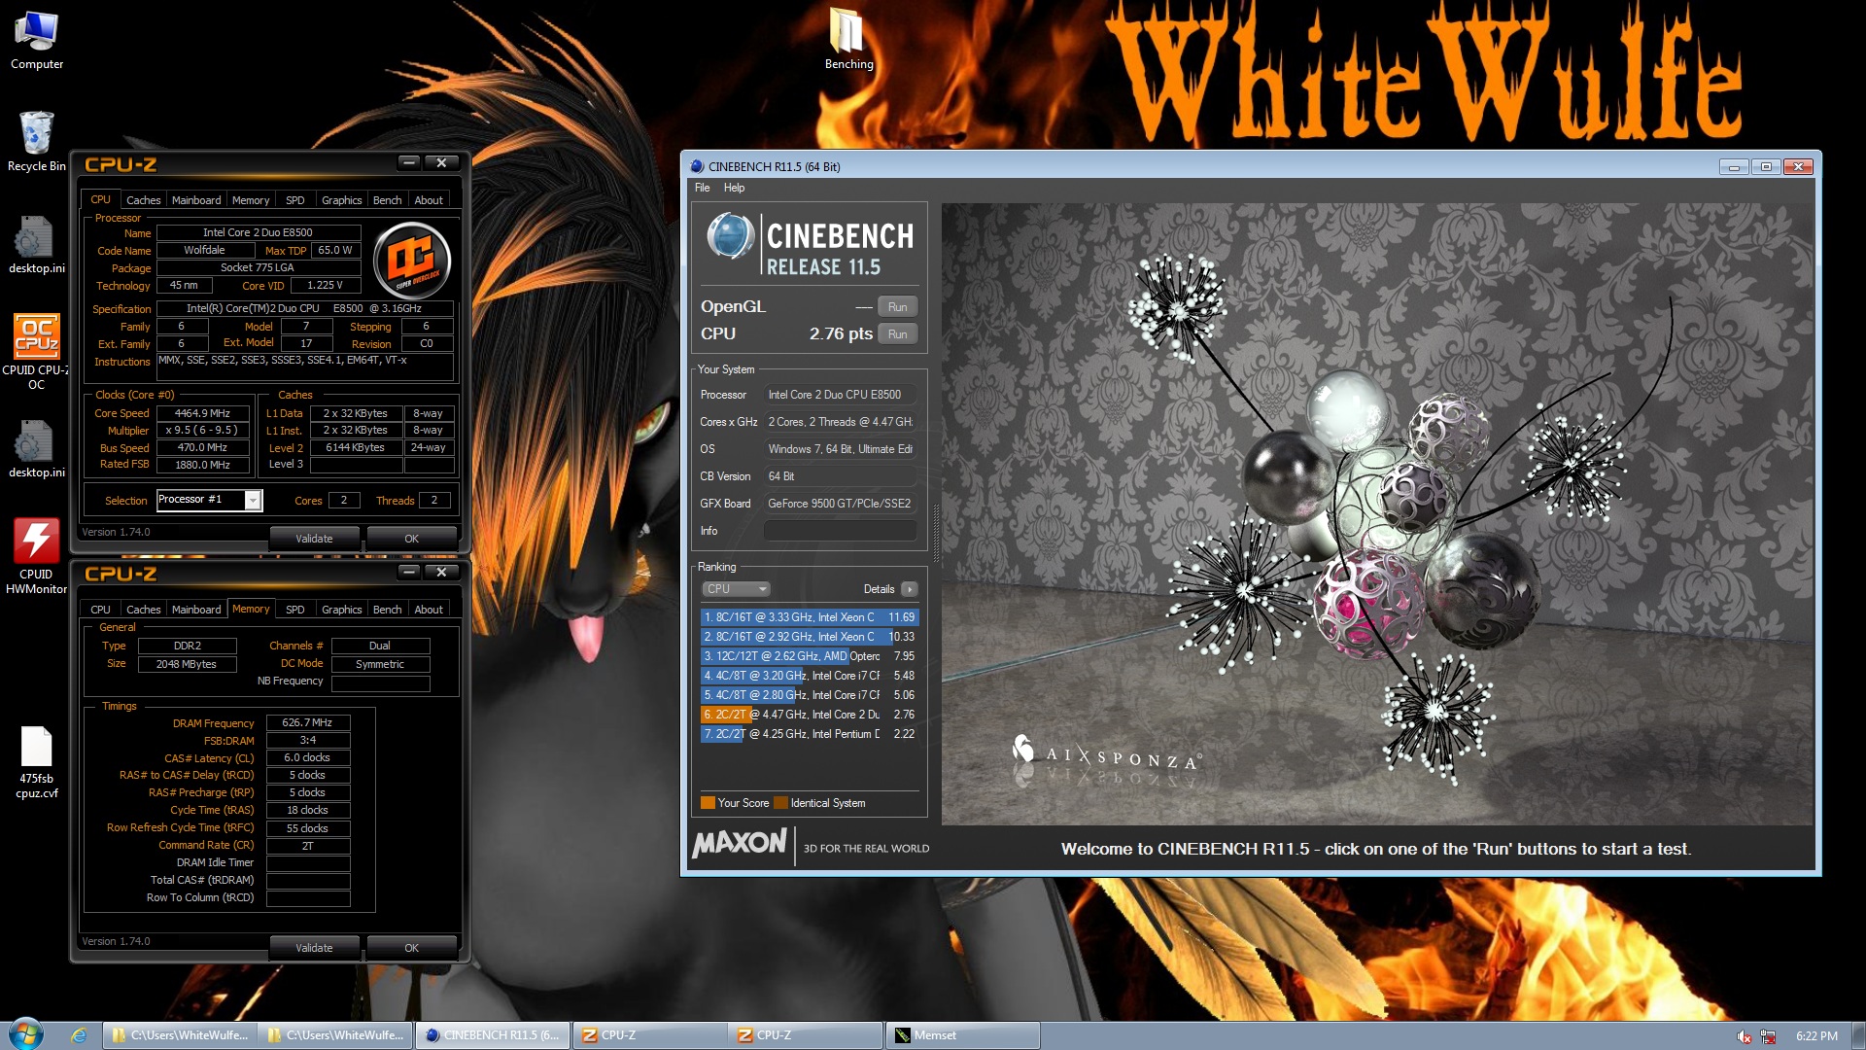
Task: Switch to first CPU-Z taskbar item
Action: (649, 1035)
